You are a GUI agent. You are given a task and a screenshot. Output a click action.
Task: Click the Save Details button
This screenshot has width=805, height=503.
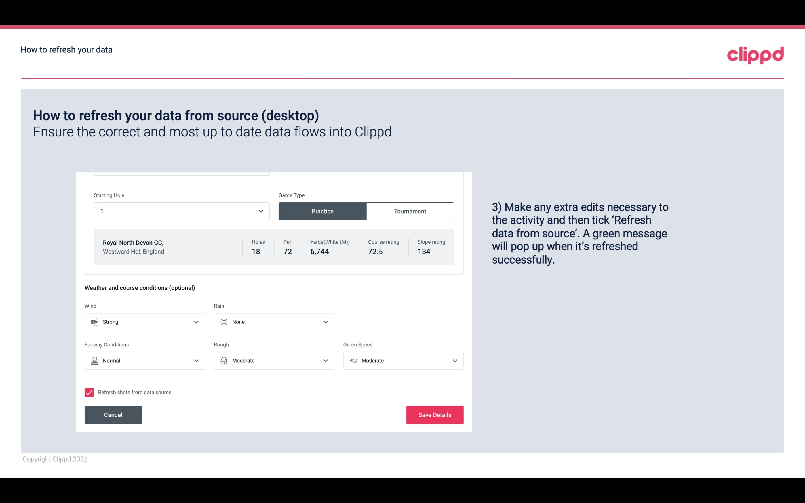click(435, 415)
